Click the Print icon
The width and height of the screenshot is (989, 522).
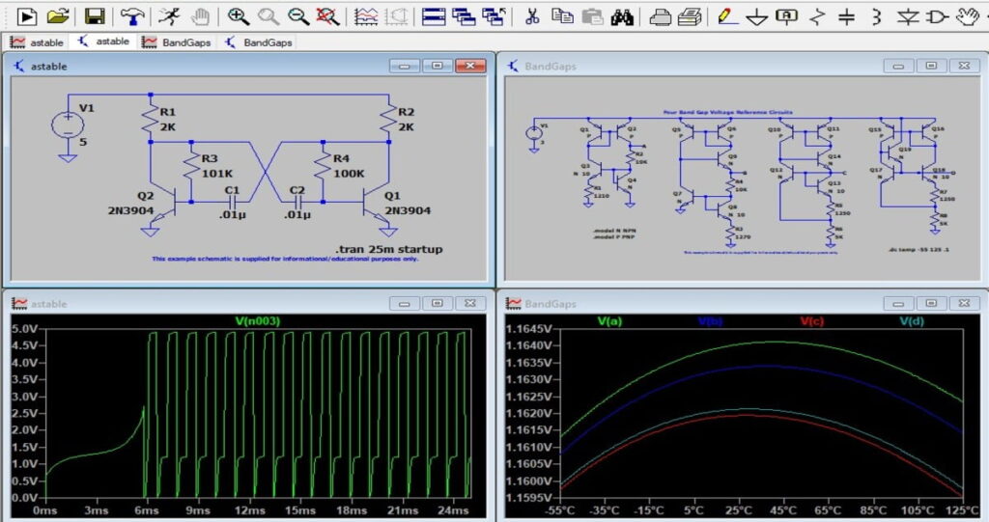660,16
